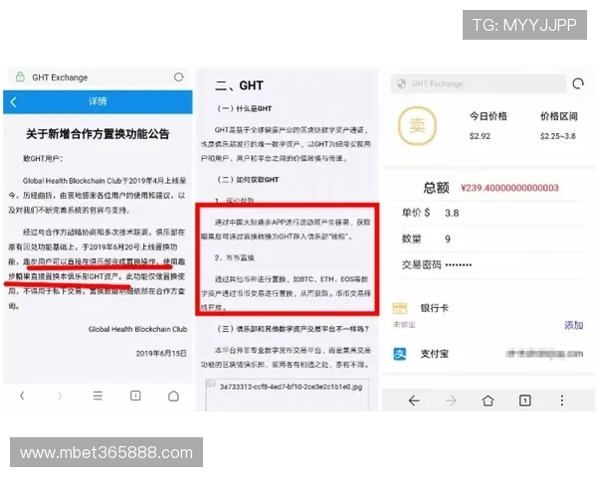Go back in the right browser bottom bar
Screen dimensions: 597x477
414,400
